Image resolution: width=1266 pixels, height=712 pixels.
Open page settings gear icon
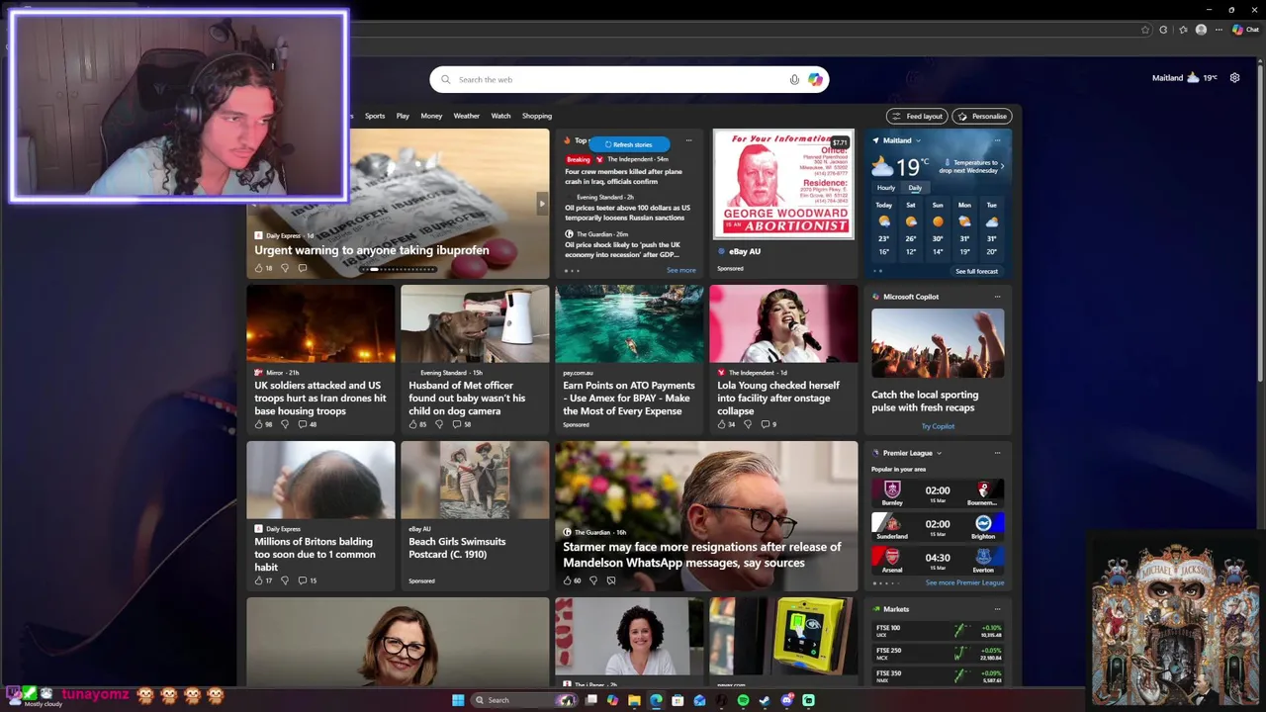[1234, 77]
